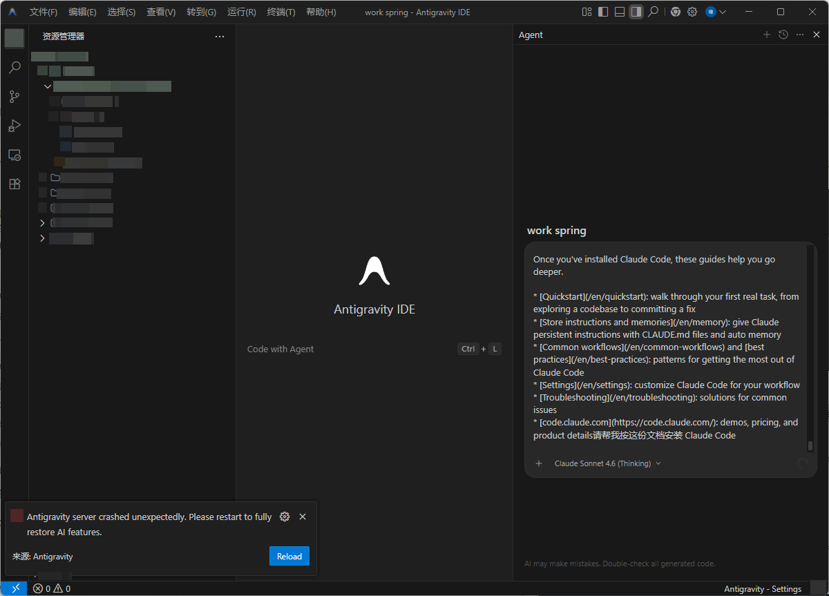Image resolution: width=829 pixels, height=596 pixels.
Task: Click the title bar magnifier search icon
Action: point(653,12)
